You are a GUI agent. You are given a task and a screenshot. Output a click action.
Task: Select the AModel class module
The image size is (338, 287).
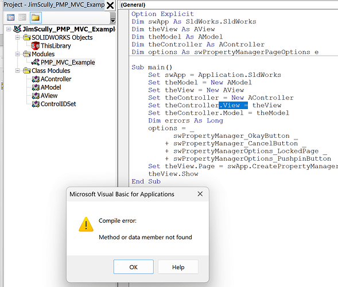(x=51, y=87)
